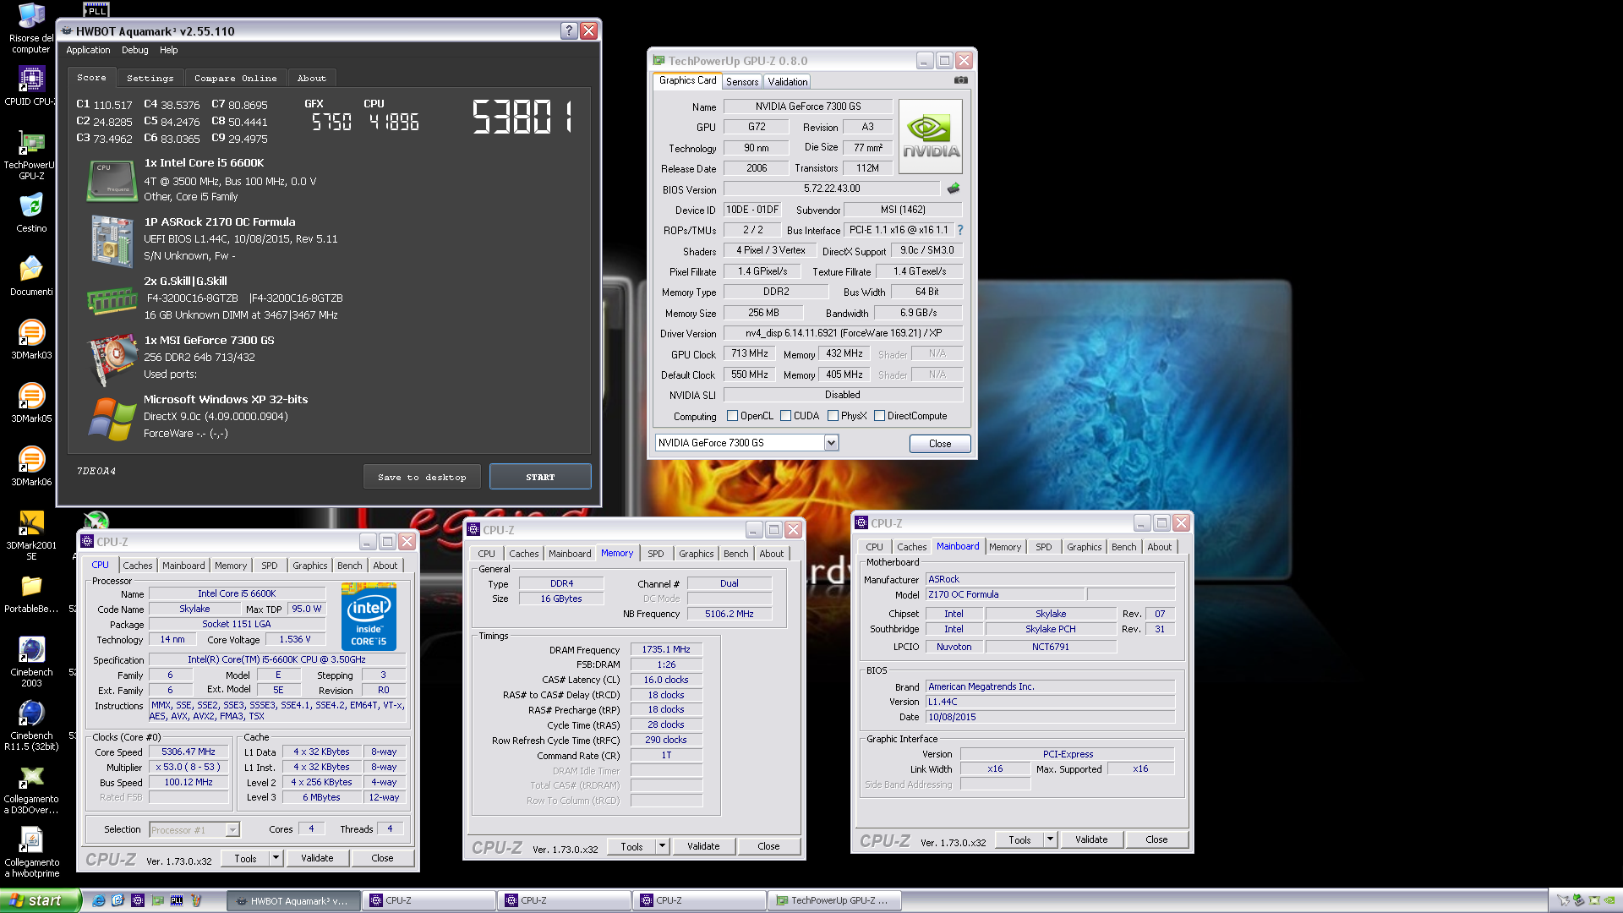Launch 3DMark06 from the desktop
1623x913 pixels.
click(31, 467)
